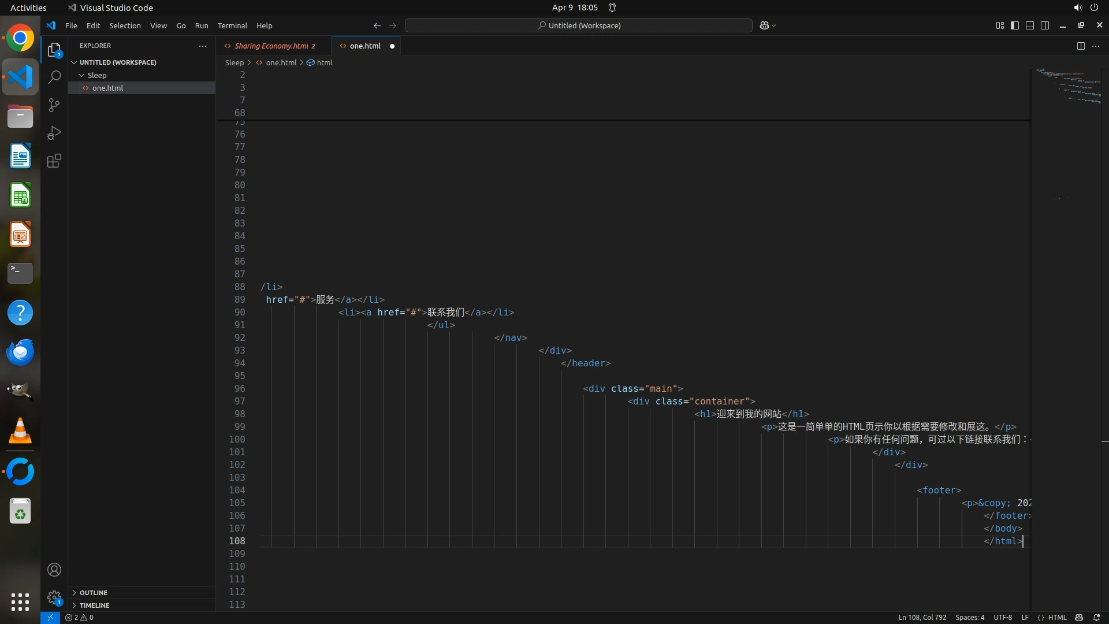This screenshot has height=624, width=1109.
Task: Open the Terminal menu
Action: pos(232,25)
